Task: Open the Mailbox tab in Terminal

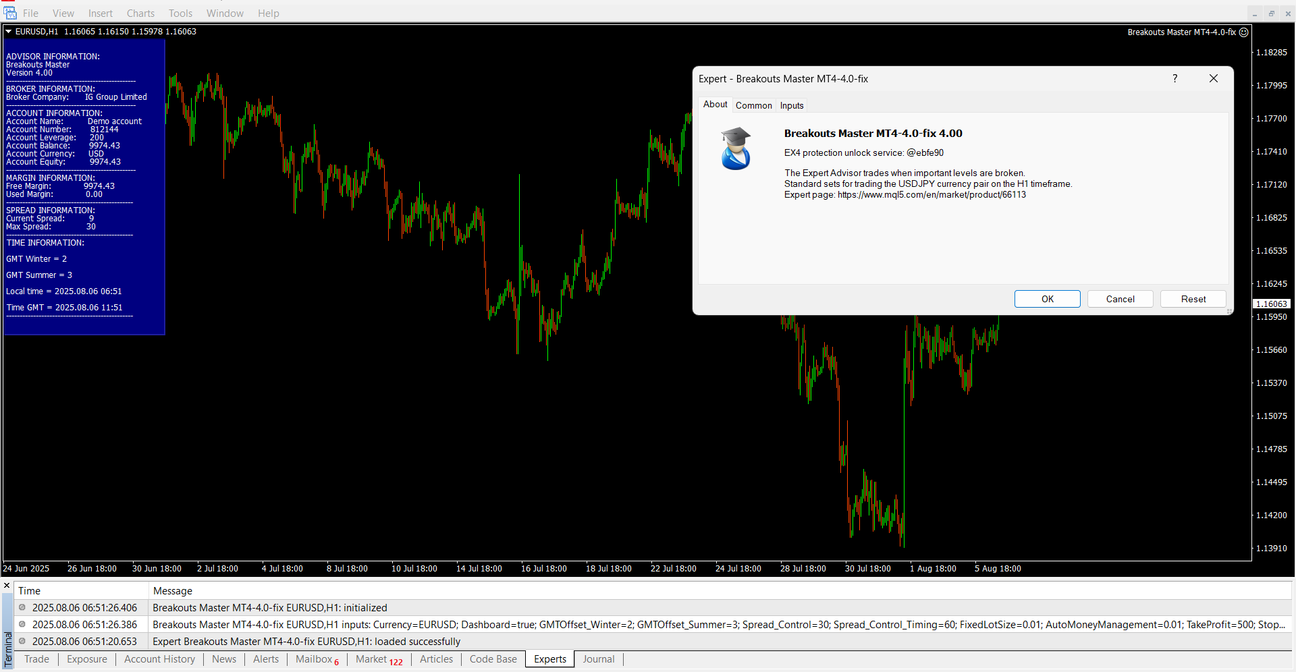Action: point(317,659)
